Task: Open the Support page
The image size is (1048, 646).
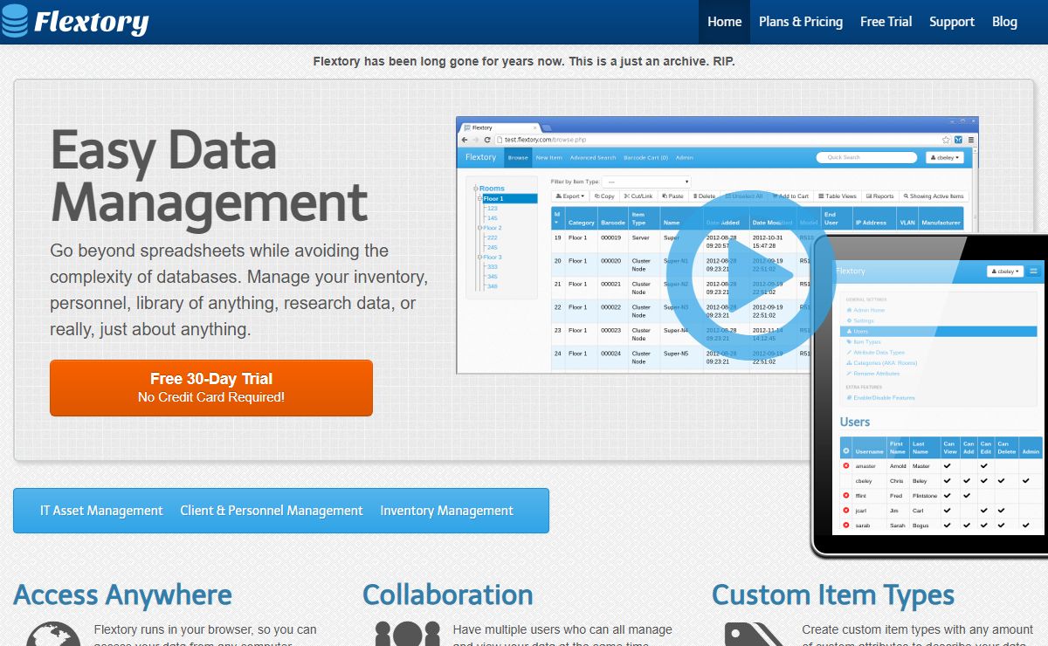Action: [x=952, y=22]
